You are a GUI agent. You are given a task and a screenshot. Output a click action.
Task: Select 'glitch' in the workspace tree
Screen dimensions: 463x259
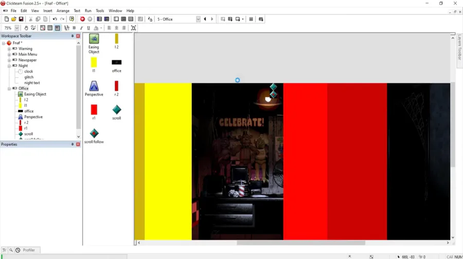click(x=29, y=77)
